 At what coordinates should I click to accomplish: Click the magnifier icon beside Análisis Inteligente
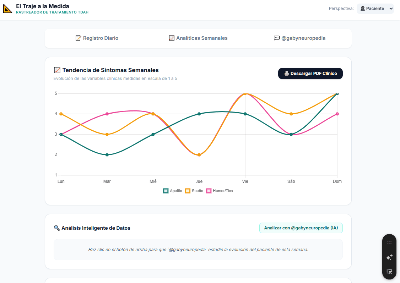click(56, 228)
